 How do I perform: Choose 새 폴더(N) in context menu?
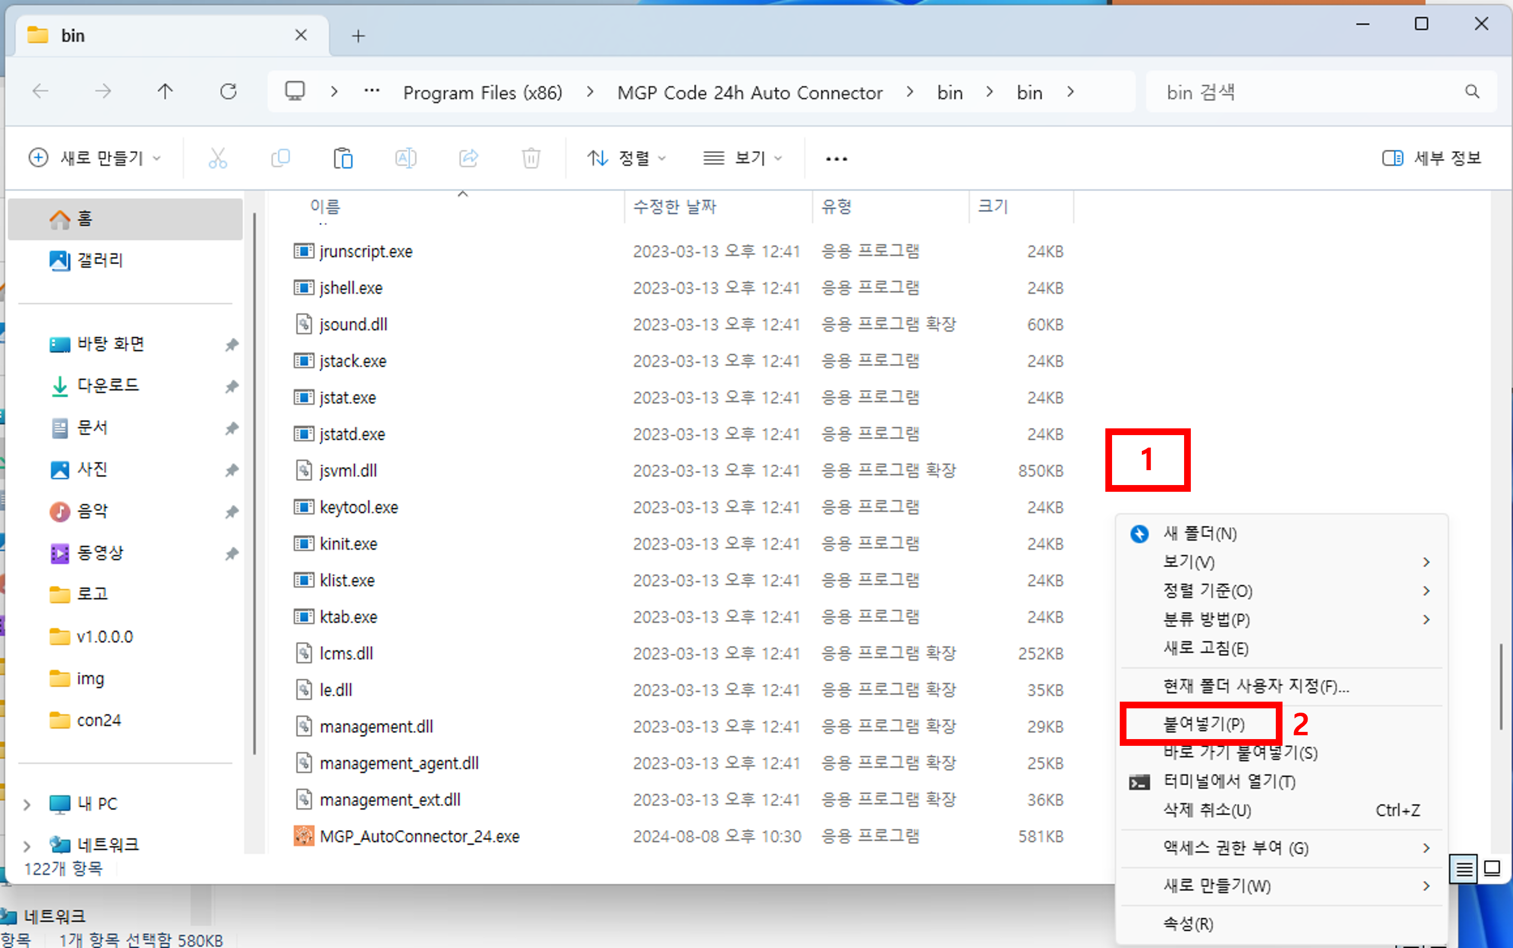tap(1283, 534)
